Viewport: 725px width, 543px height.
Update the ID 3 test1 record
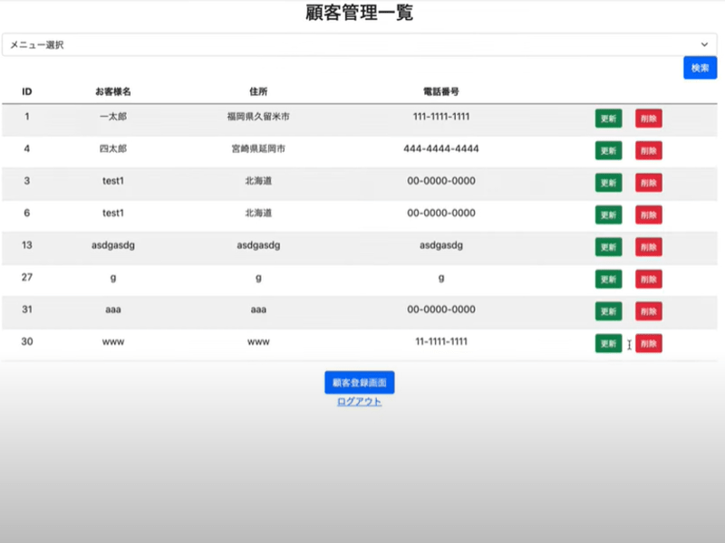coord(608,183)
